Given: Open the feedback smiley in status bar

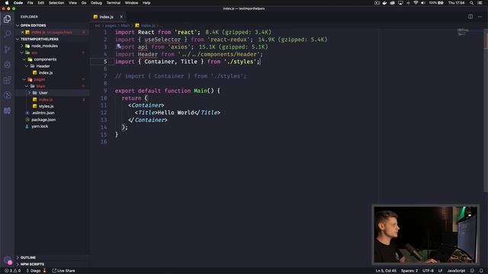Looking at the screenshot, I should pyautogui.click(x=472, y=271).
